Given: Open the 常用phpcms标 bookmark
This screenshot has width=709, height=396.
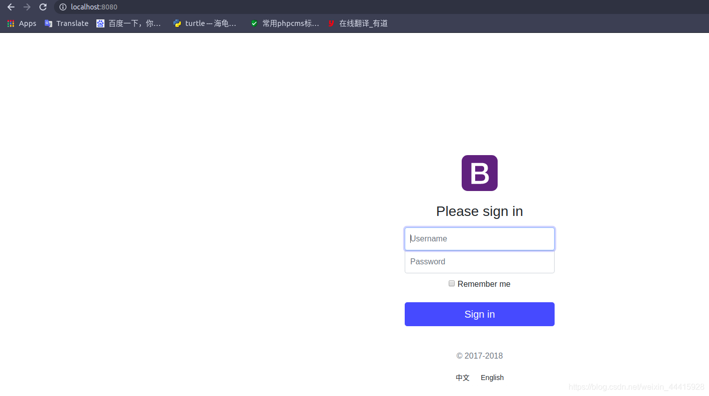Looking at the screenshot, I should pyautogui.click(x=284, y=23).
